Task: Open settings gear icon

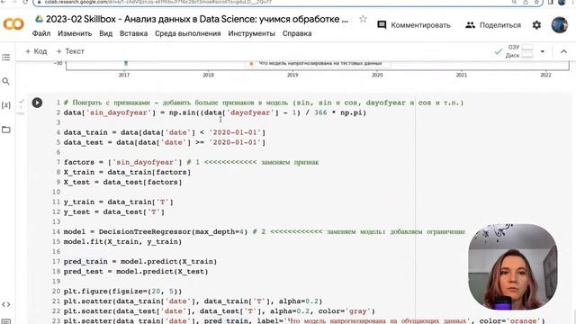Action: [536, 25]
